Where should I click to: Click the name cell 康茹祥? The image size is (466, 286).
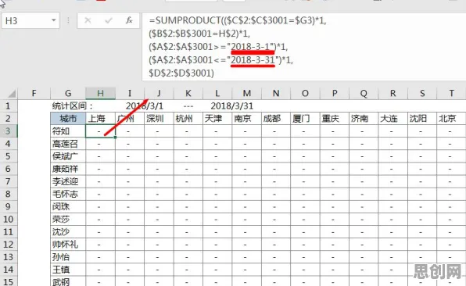[x=68, y=169]
